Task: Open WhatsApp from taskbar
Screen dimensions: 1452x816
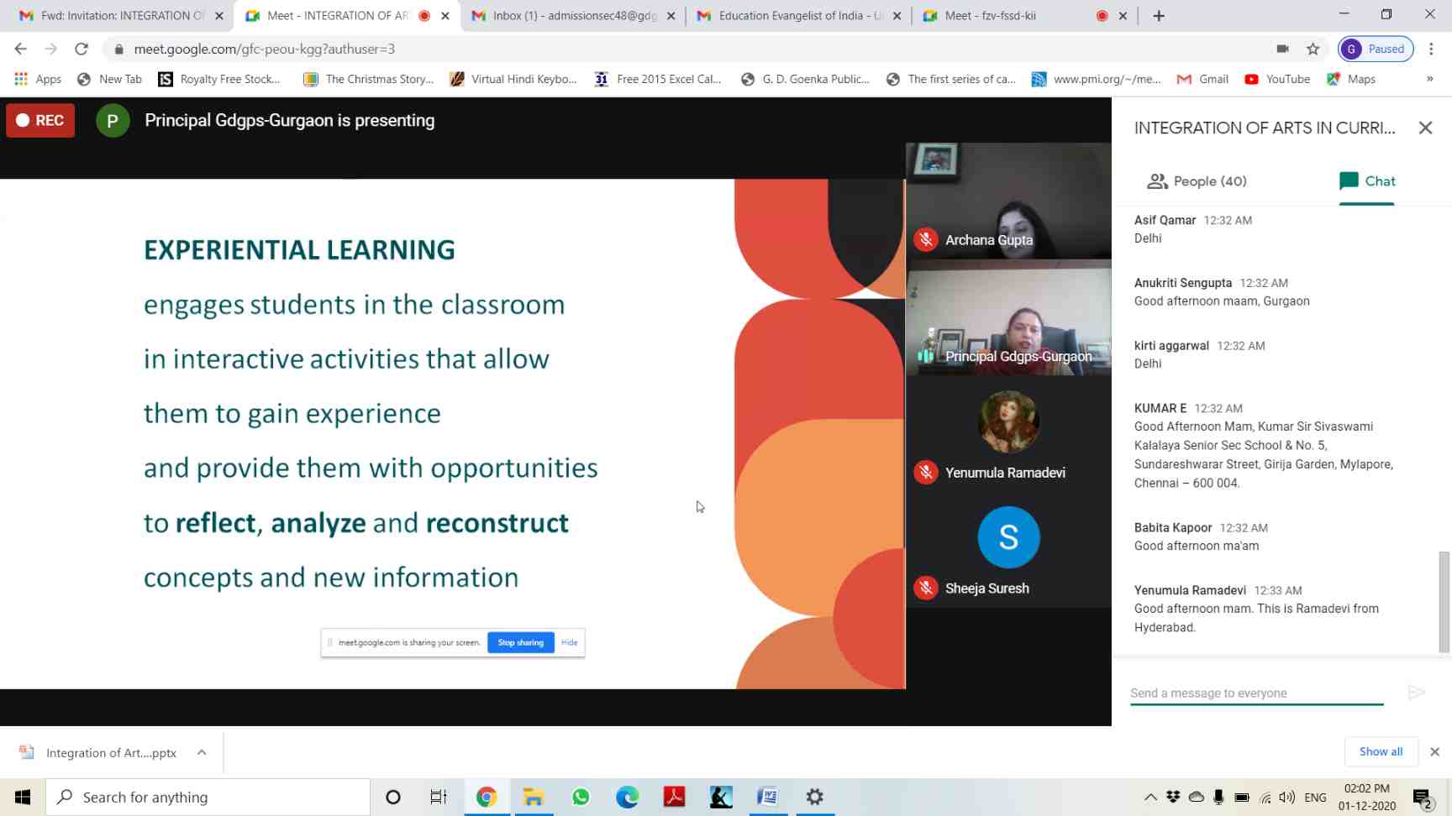Action: pos(581,797)
